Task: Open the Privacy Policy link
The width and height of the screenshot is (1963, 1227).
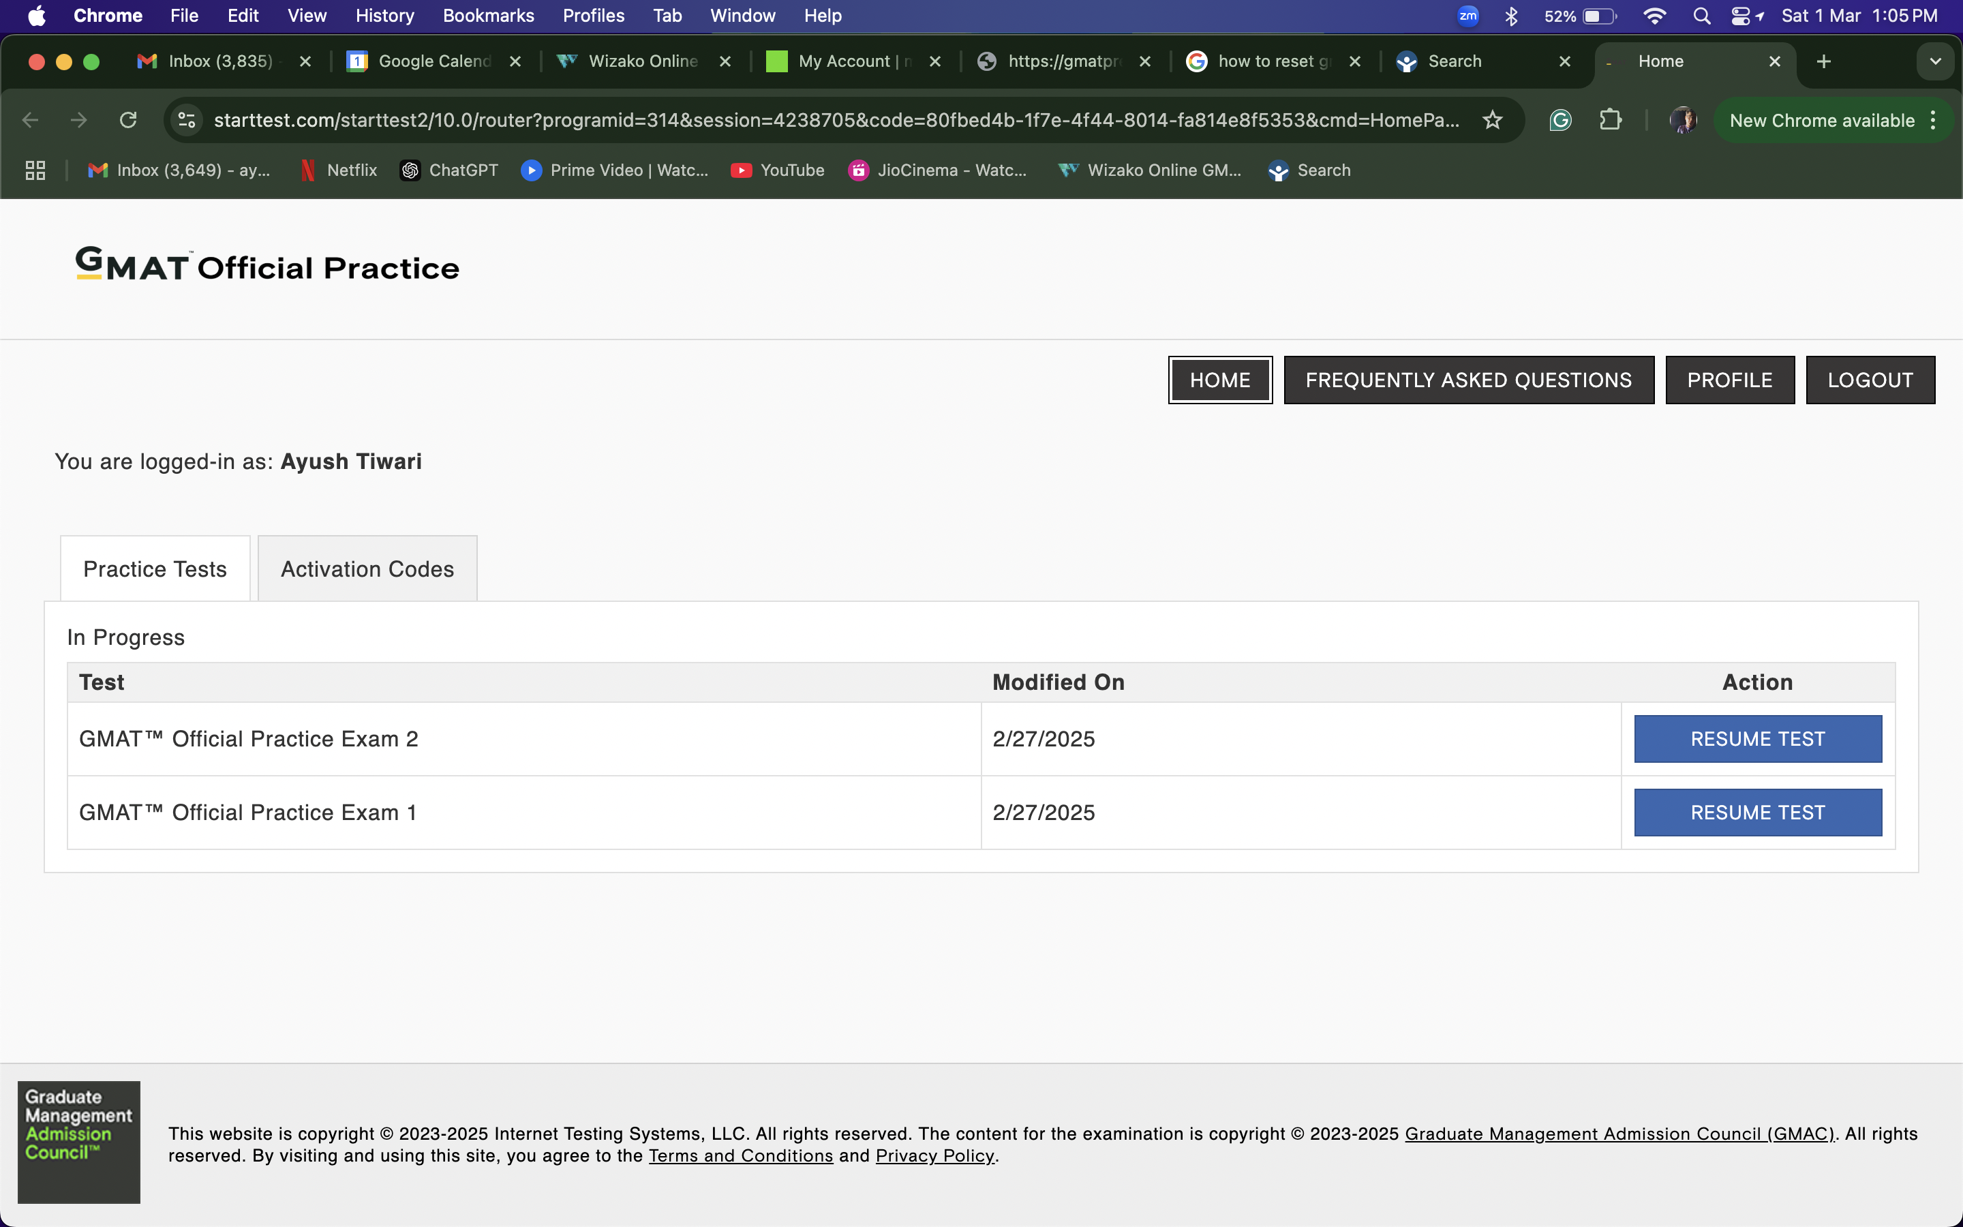Action: point(934,1155)
